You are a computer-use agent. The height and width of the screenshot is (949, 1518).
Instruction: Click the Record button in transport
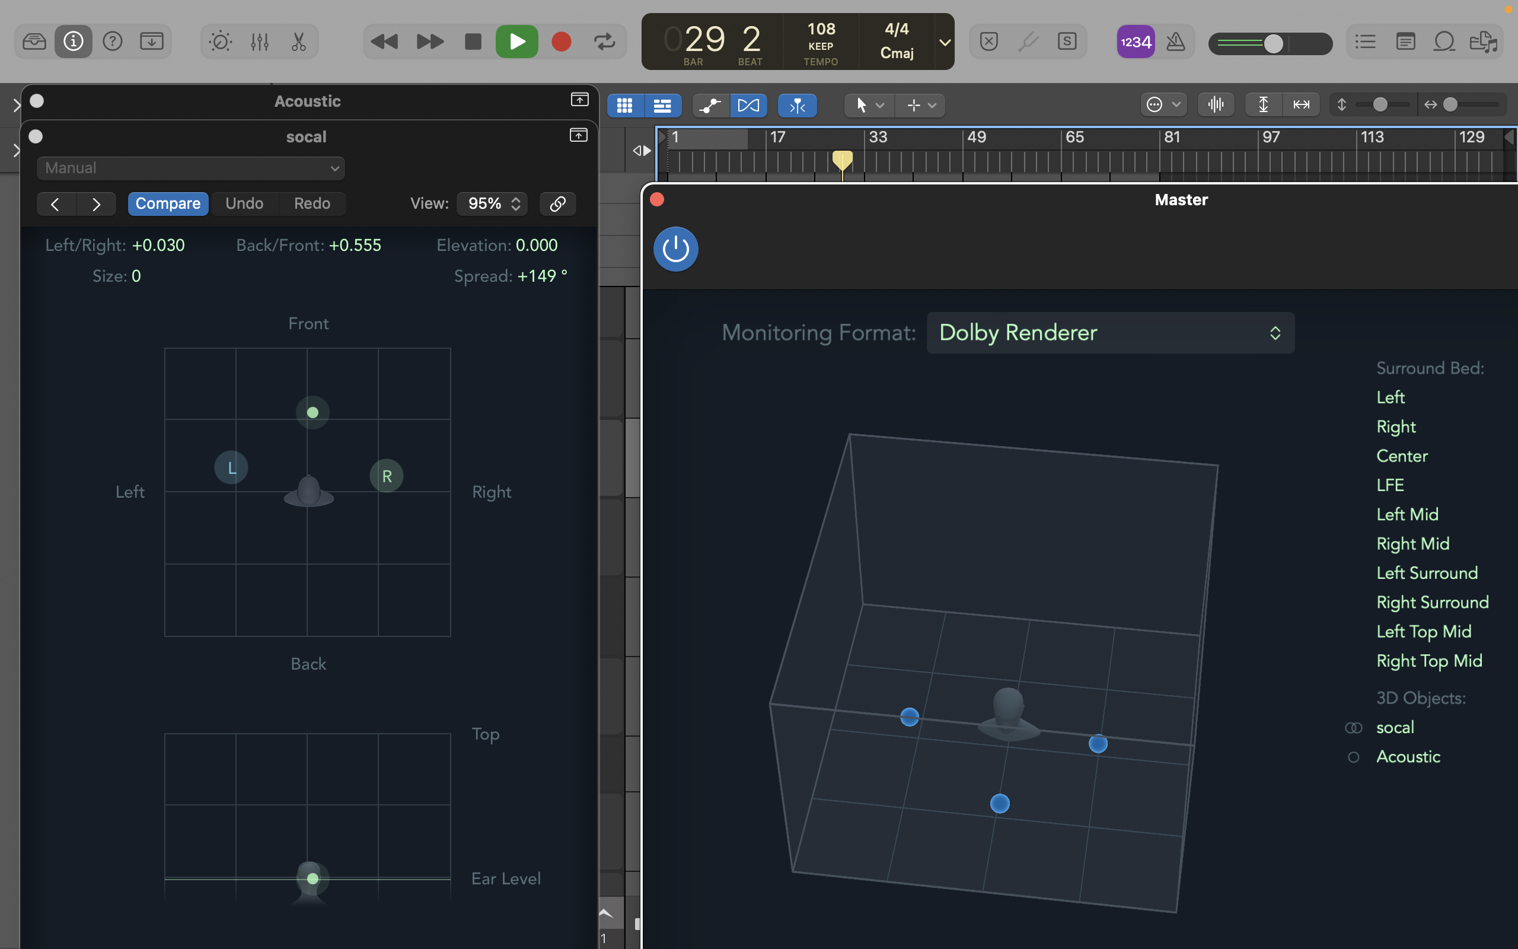tap(562, 43)
